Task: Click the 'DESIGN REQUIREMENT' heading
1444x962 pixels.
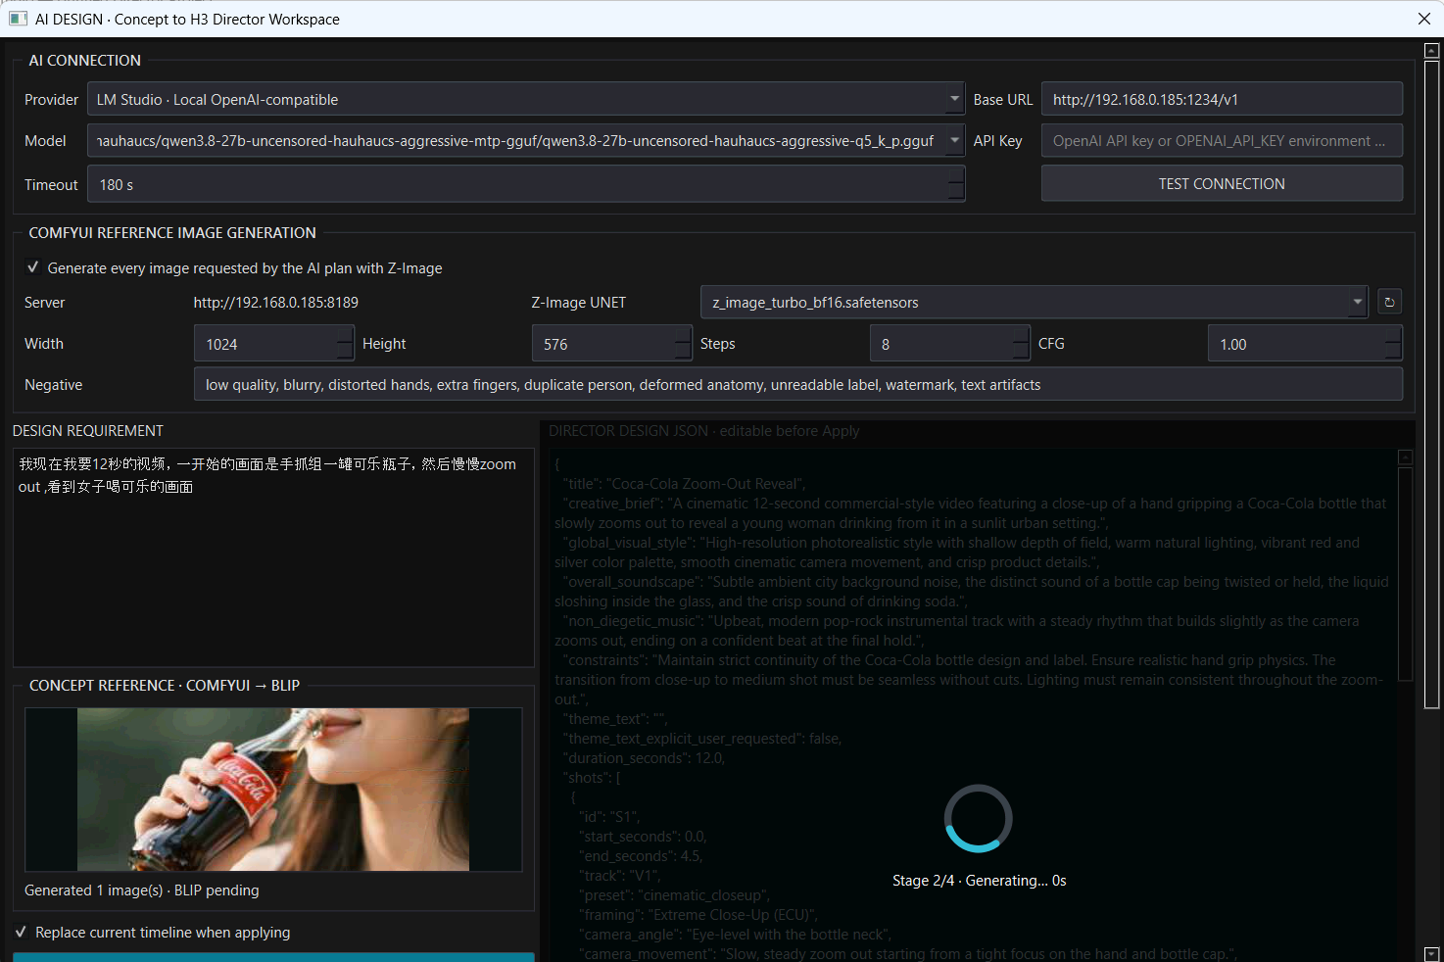Action: point(88,430)
